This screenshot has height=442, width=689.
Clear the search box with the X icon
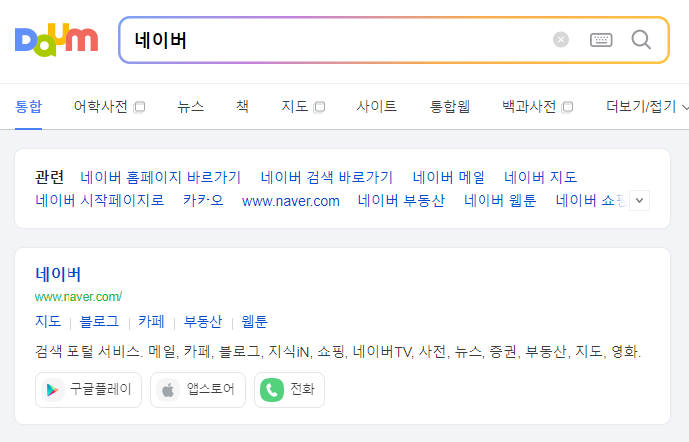point(561,40)
